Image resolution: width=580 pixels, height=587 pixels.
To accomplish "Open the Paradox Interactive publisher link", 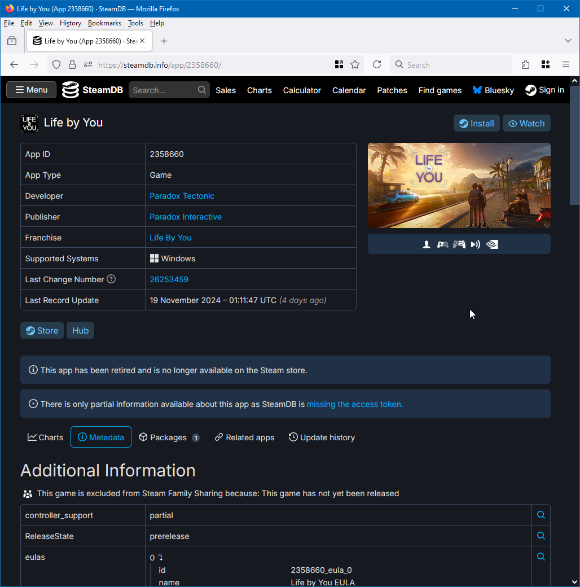I will coord(186,217).
